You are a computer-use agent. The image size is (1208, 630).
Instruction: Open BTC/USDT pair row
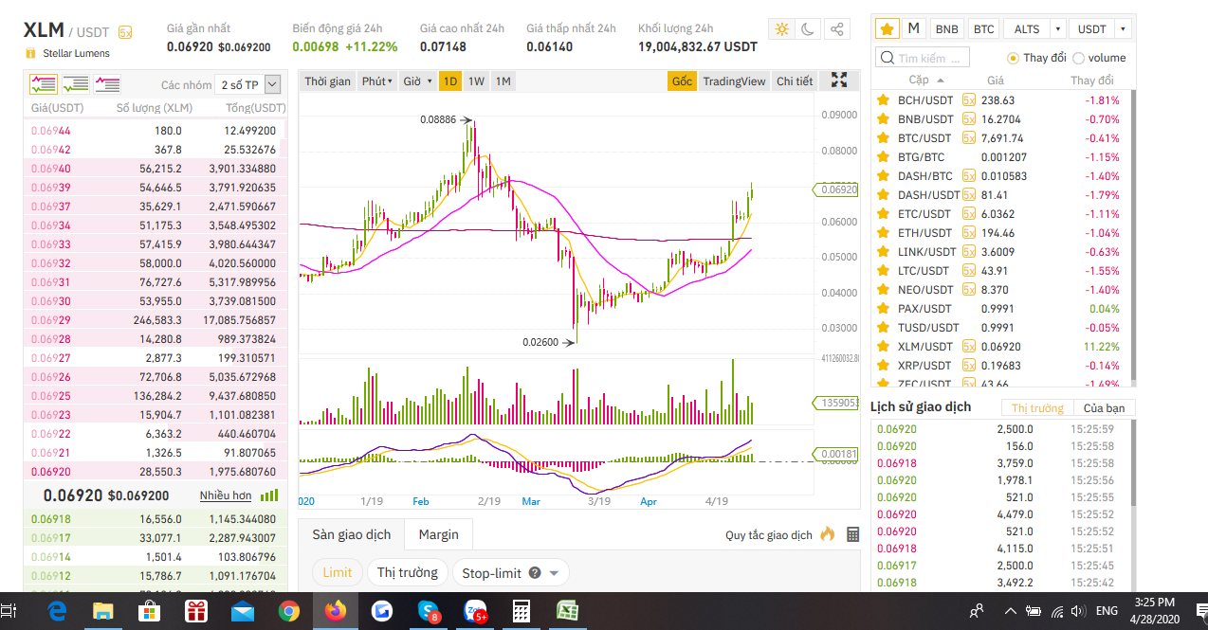pyautogui.click(x=1003, y=137)
